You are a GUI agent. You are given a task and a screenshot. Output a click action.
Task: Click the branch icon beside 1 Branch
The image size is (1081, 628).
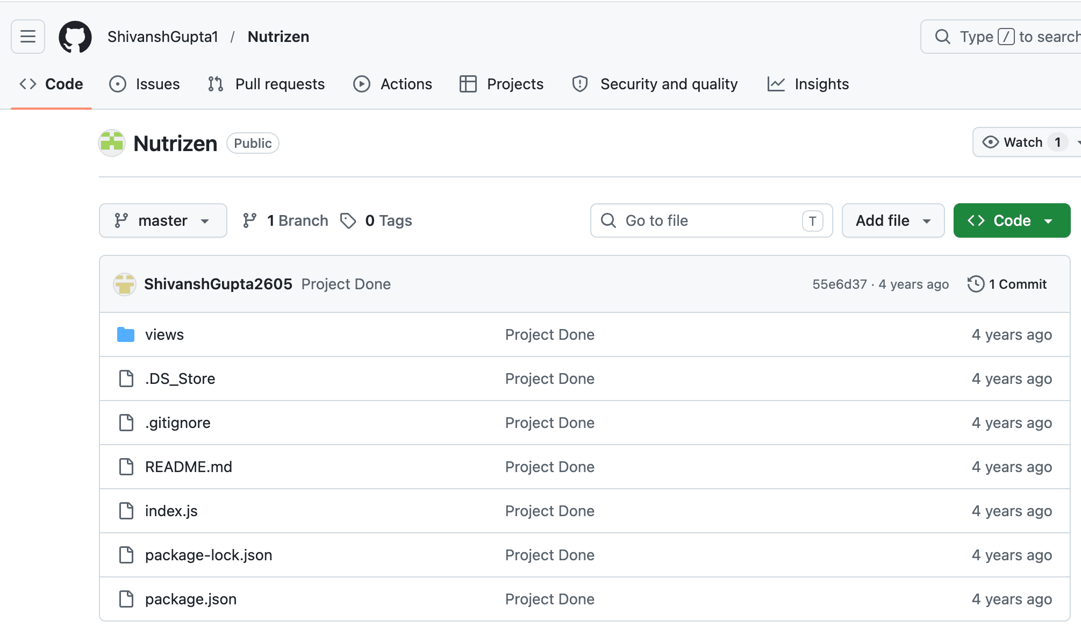pyautogui.click(x=249, y=220)
